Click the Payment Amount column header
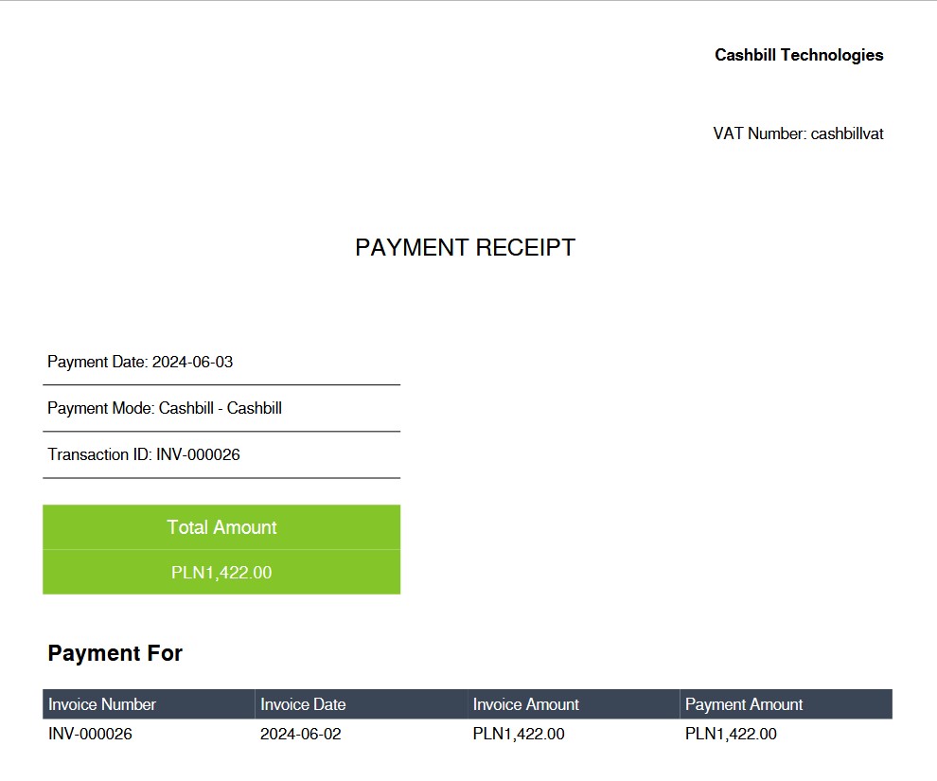 click(743, 704)
